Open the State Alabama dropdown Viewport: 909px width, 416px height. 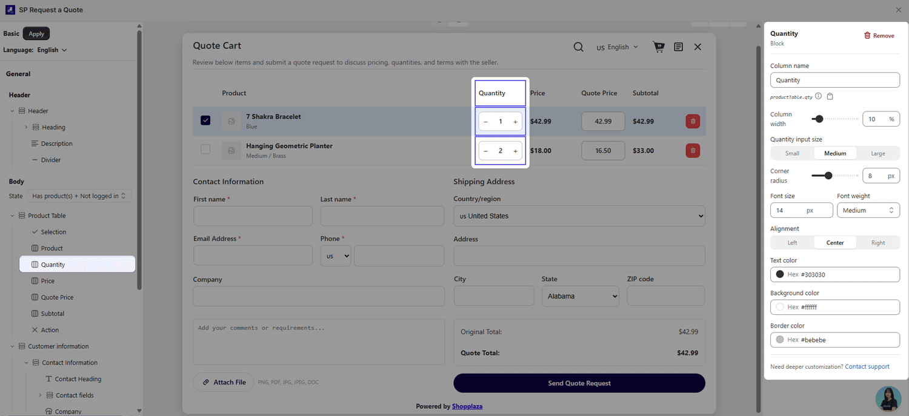[x=581, y=296]
